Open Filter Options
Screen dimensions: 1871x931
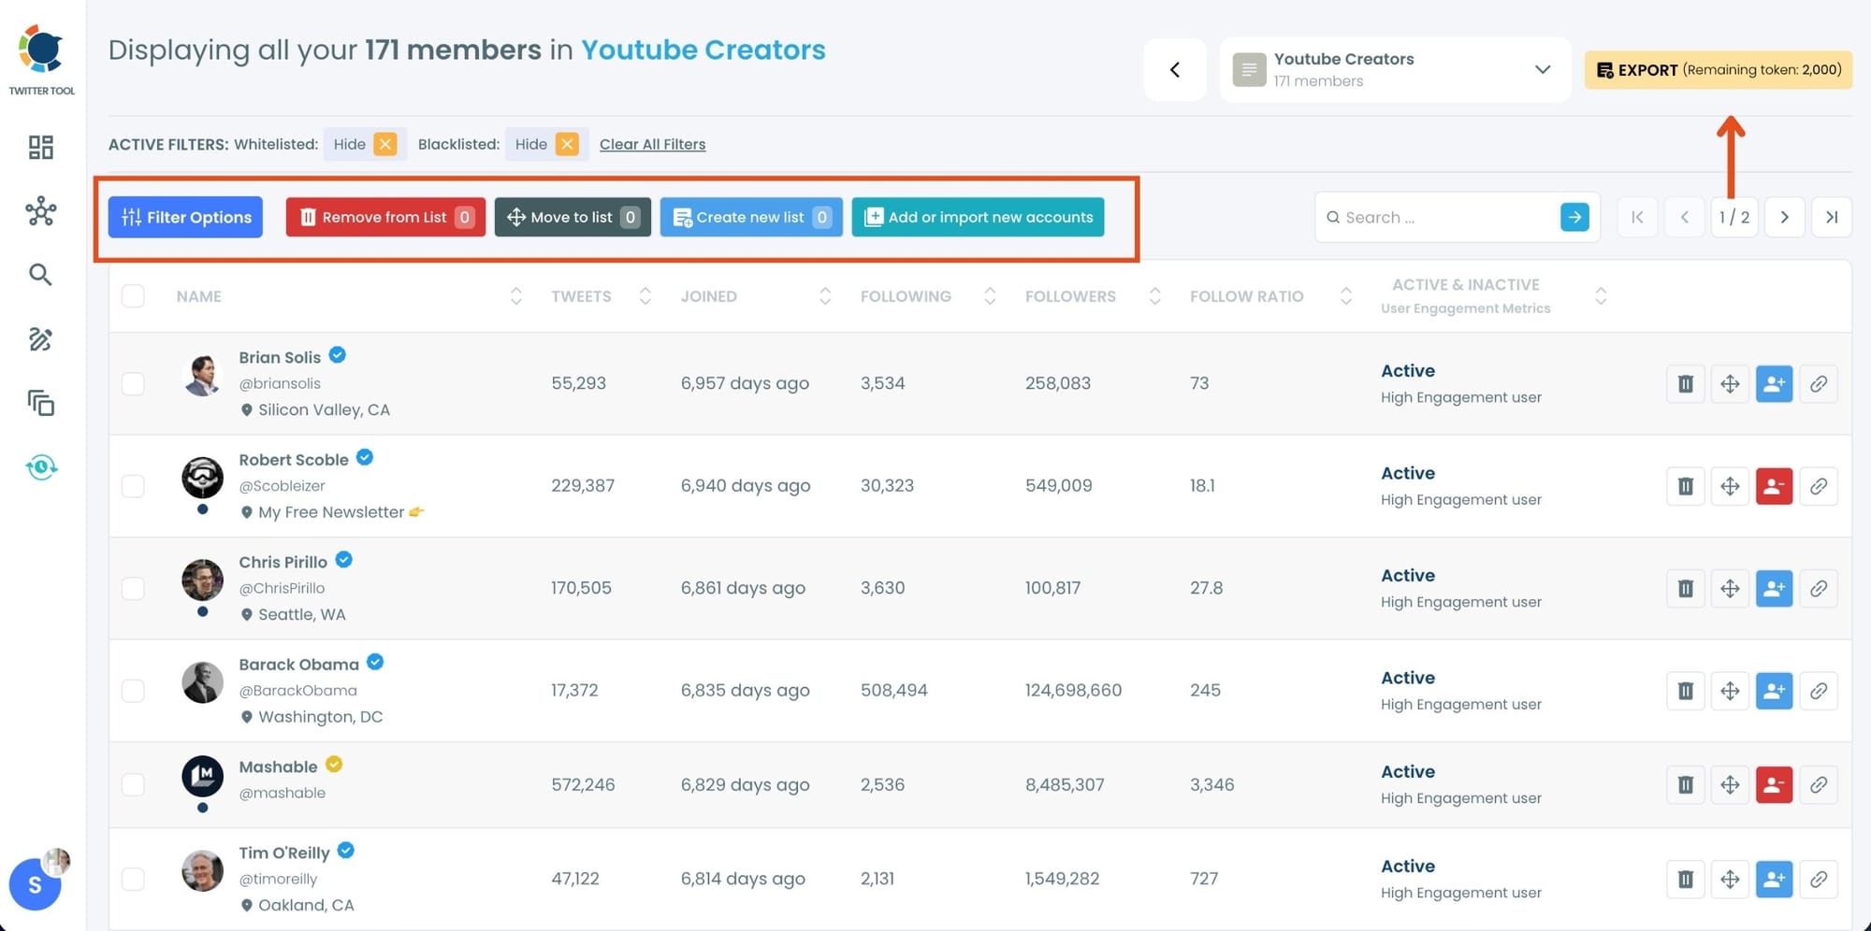coord(184,217)
